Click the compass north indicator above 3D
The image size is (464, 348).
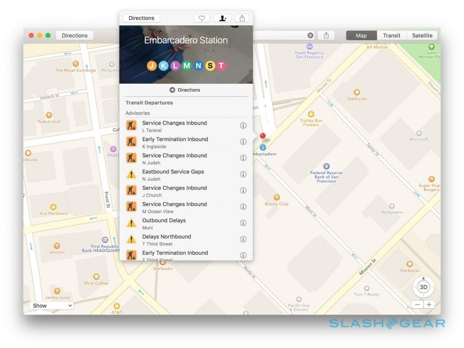coord(423,278)
